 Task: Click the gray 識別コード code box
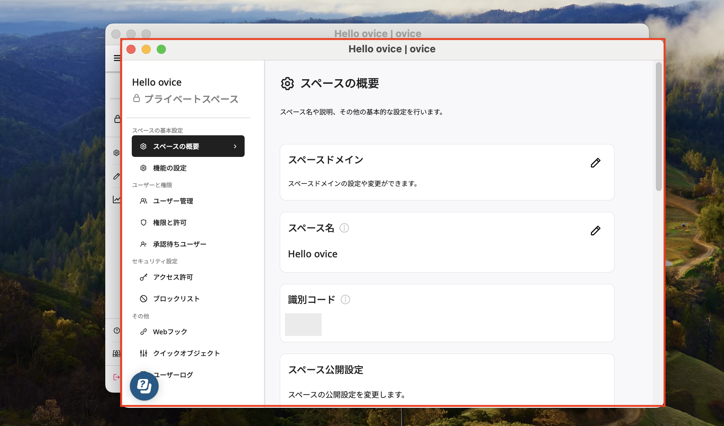303,324
